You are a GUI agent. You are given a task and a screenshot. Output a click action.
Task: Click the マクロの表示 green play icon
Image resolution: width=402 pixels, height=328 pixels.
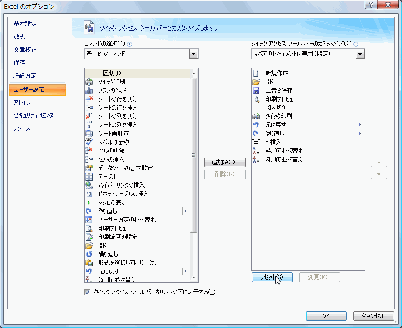[x=89, y=203]
